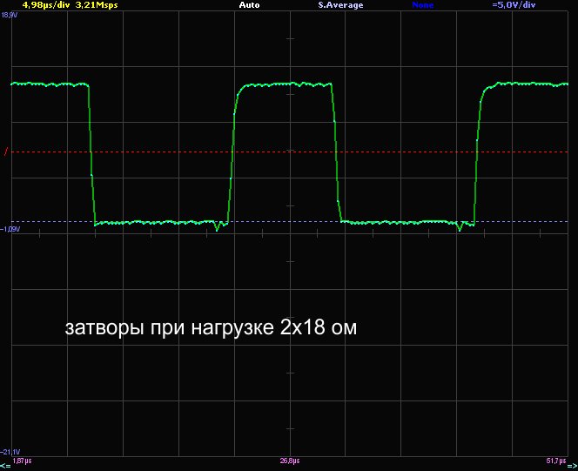Click the left scroll arrow <=

(5, 467)
